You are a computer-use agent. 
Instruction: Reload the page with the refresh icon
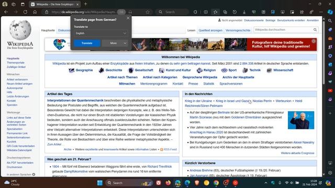coord(25,12)
